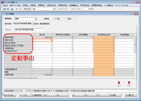Click the table's horizontal scrollbar thumb
The width and height of the screenshot is (141, 101).
click(x=22, y=77)
